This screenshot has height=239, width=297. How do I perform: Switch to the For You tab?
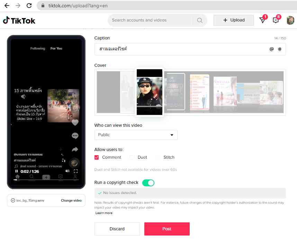click(56, 48)
